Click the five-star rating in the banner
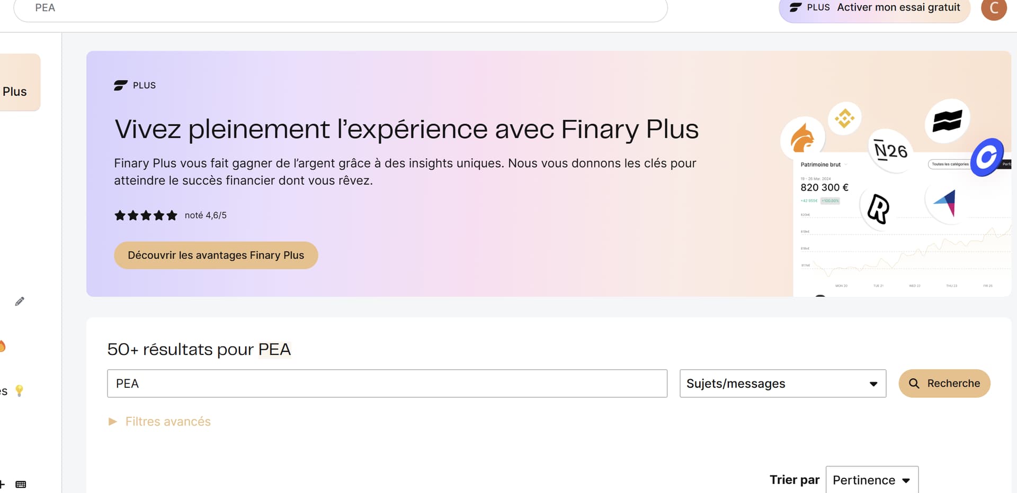Screen dimensions: 1017x493 (146, 215)
